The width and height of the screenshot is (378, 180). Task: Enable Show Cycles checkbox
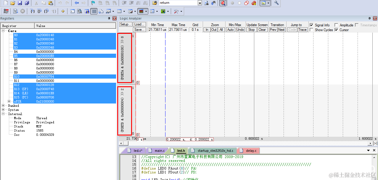click(x=311, y=30)
